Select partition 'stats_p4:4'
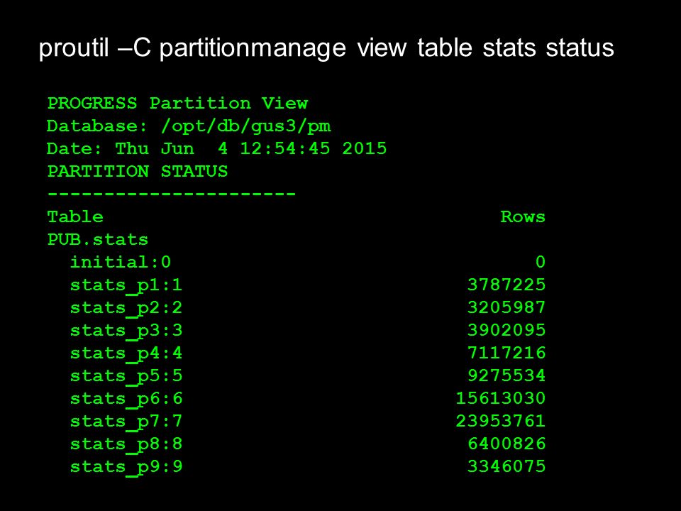 pos(126,353)
